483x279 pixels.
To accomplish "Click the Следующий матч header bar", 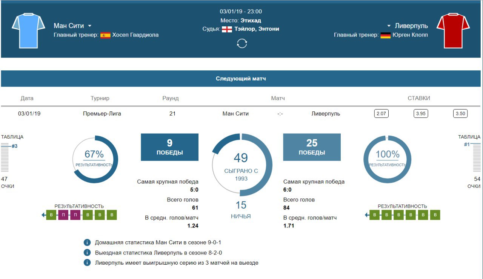I will coord(241,79).
